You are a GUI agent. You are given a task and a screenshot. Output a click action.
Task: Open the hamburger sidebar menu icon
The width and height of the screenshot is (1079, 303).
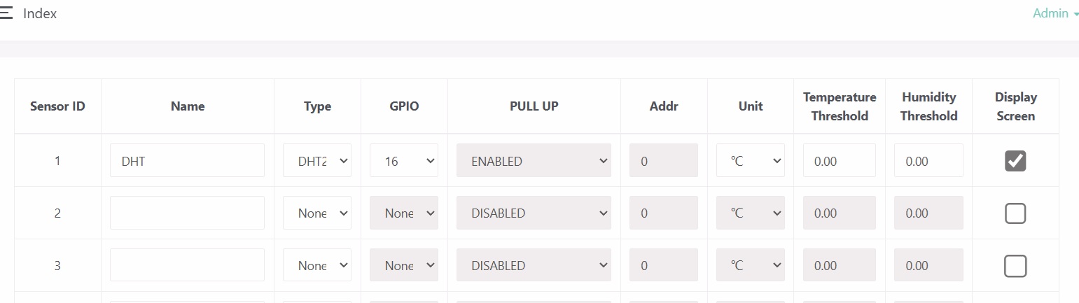pyautogui.click(x=6, y=13)
